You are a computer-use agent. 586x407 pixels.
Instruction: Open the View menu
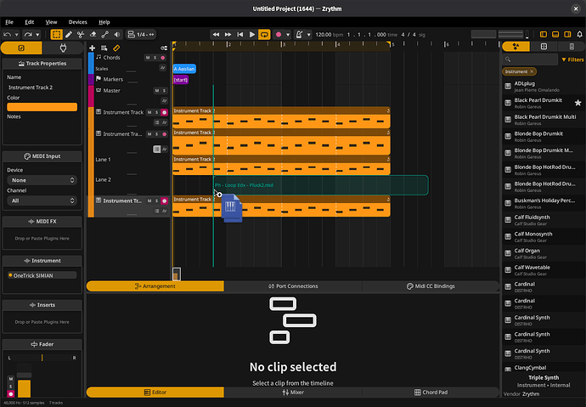(x=51, y=22)
